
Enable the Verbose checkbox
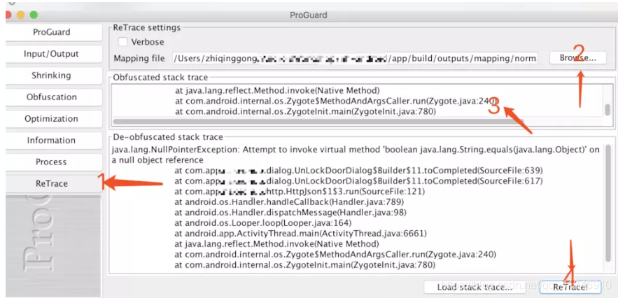[x=123, y=42]
